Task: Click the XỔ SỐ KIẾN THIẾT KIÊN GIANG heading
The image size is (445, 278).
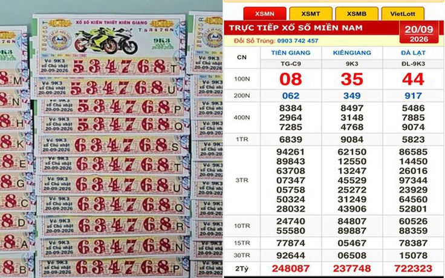Action: [111, 22]
